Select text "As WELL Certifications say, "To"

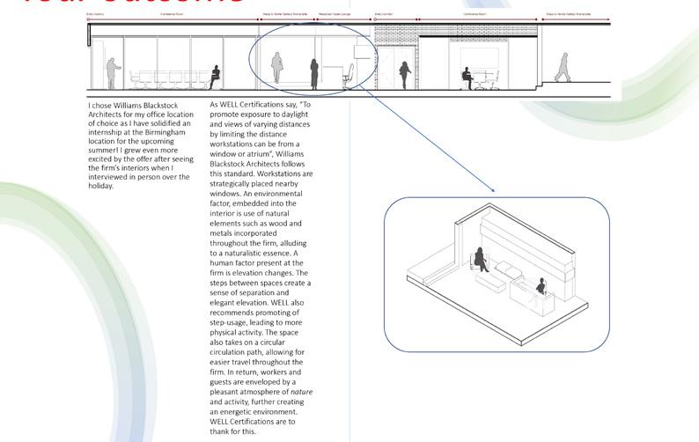point(261,105)
